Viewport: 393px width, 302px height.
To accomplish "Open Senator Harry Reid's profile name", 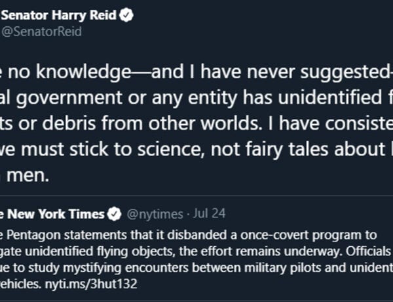I will click(59, 15).
